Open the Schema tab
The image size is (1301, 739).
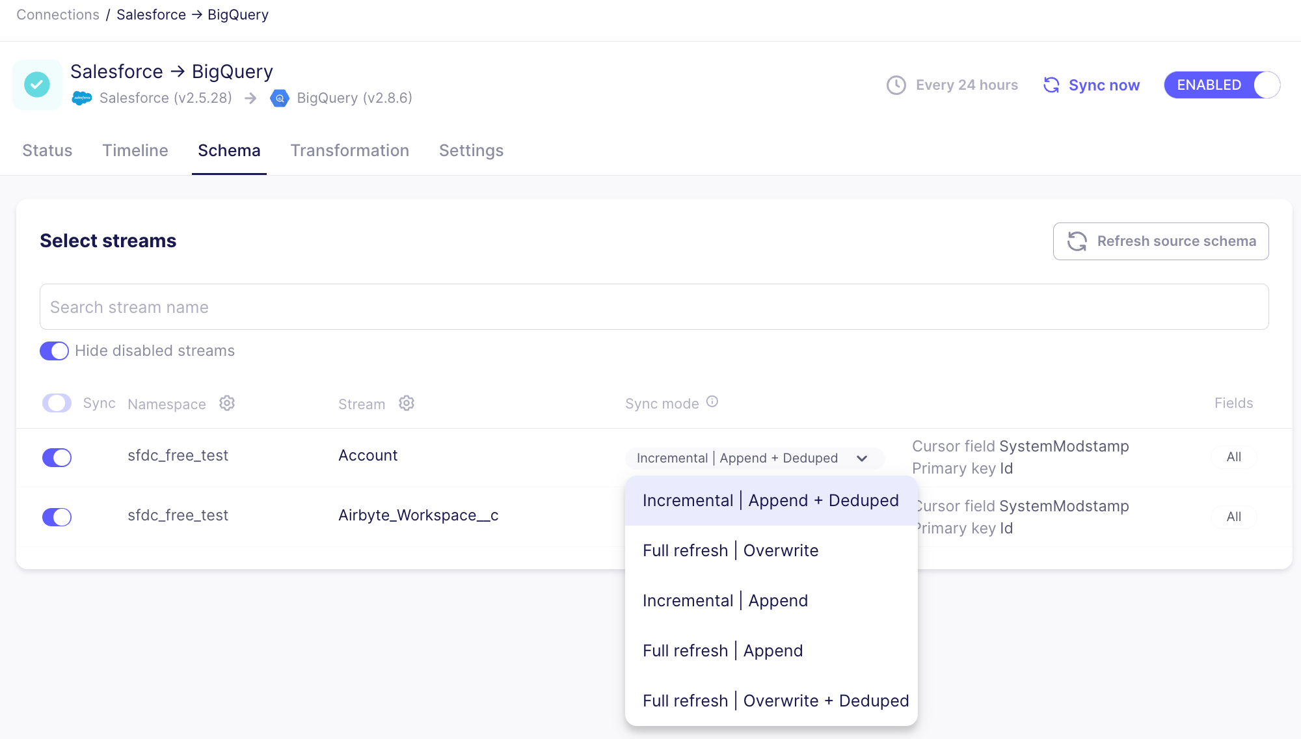pyautogui.click(x=229, y=150)
